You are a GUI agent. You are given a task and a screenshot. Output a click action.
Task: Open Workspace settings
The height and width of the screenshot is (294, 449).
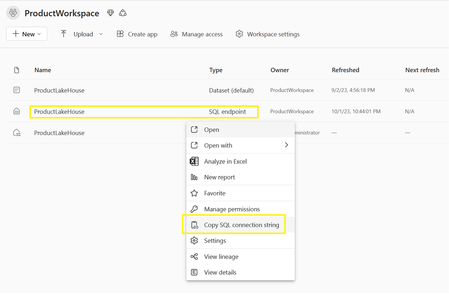(267, 34)
